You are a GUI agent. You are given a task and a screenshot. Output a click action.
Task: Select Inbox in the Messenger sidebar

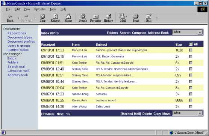click(12, 58)
